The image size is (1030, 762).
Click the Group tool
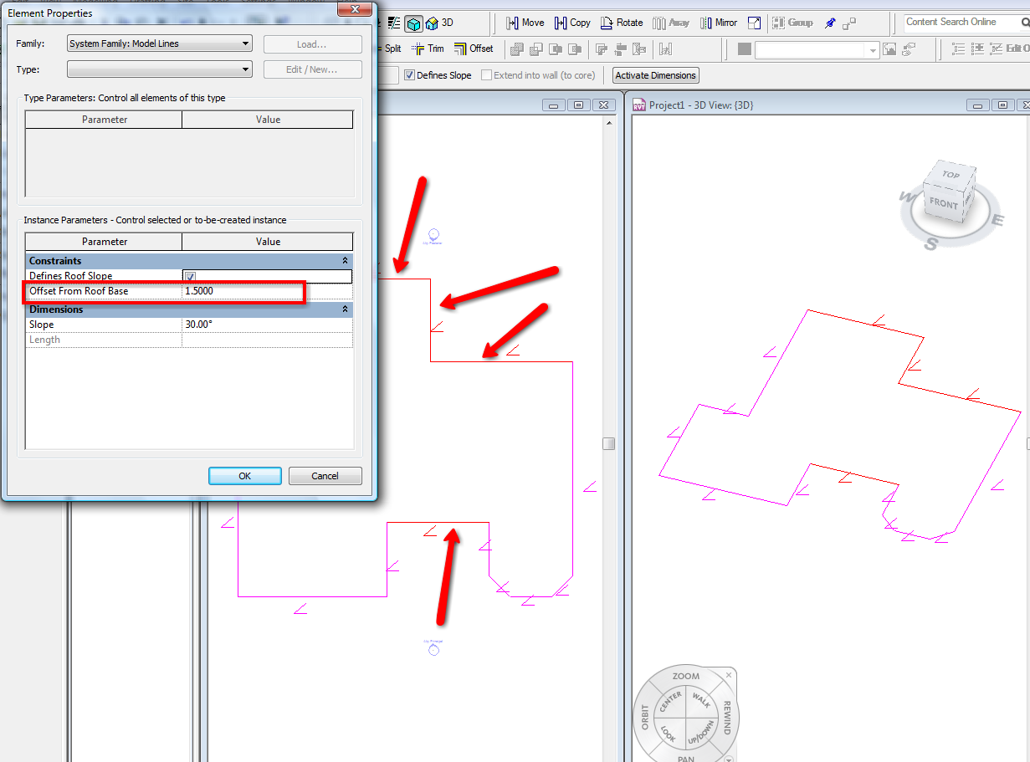point(792,23)
